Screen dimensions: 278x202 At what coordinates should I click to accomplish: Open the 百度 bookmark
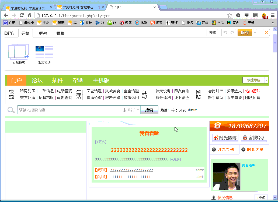[9, 23]
